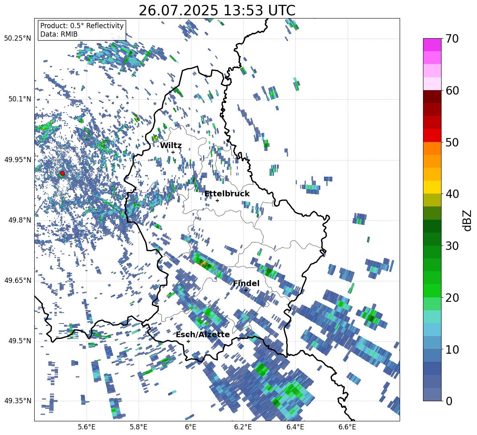Click the Findel location label
Screen dimensions: 477x435
pyautogui.click(x=246, y=283)
